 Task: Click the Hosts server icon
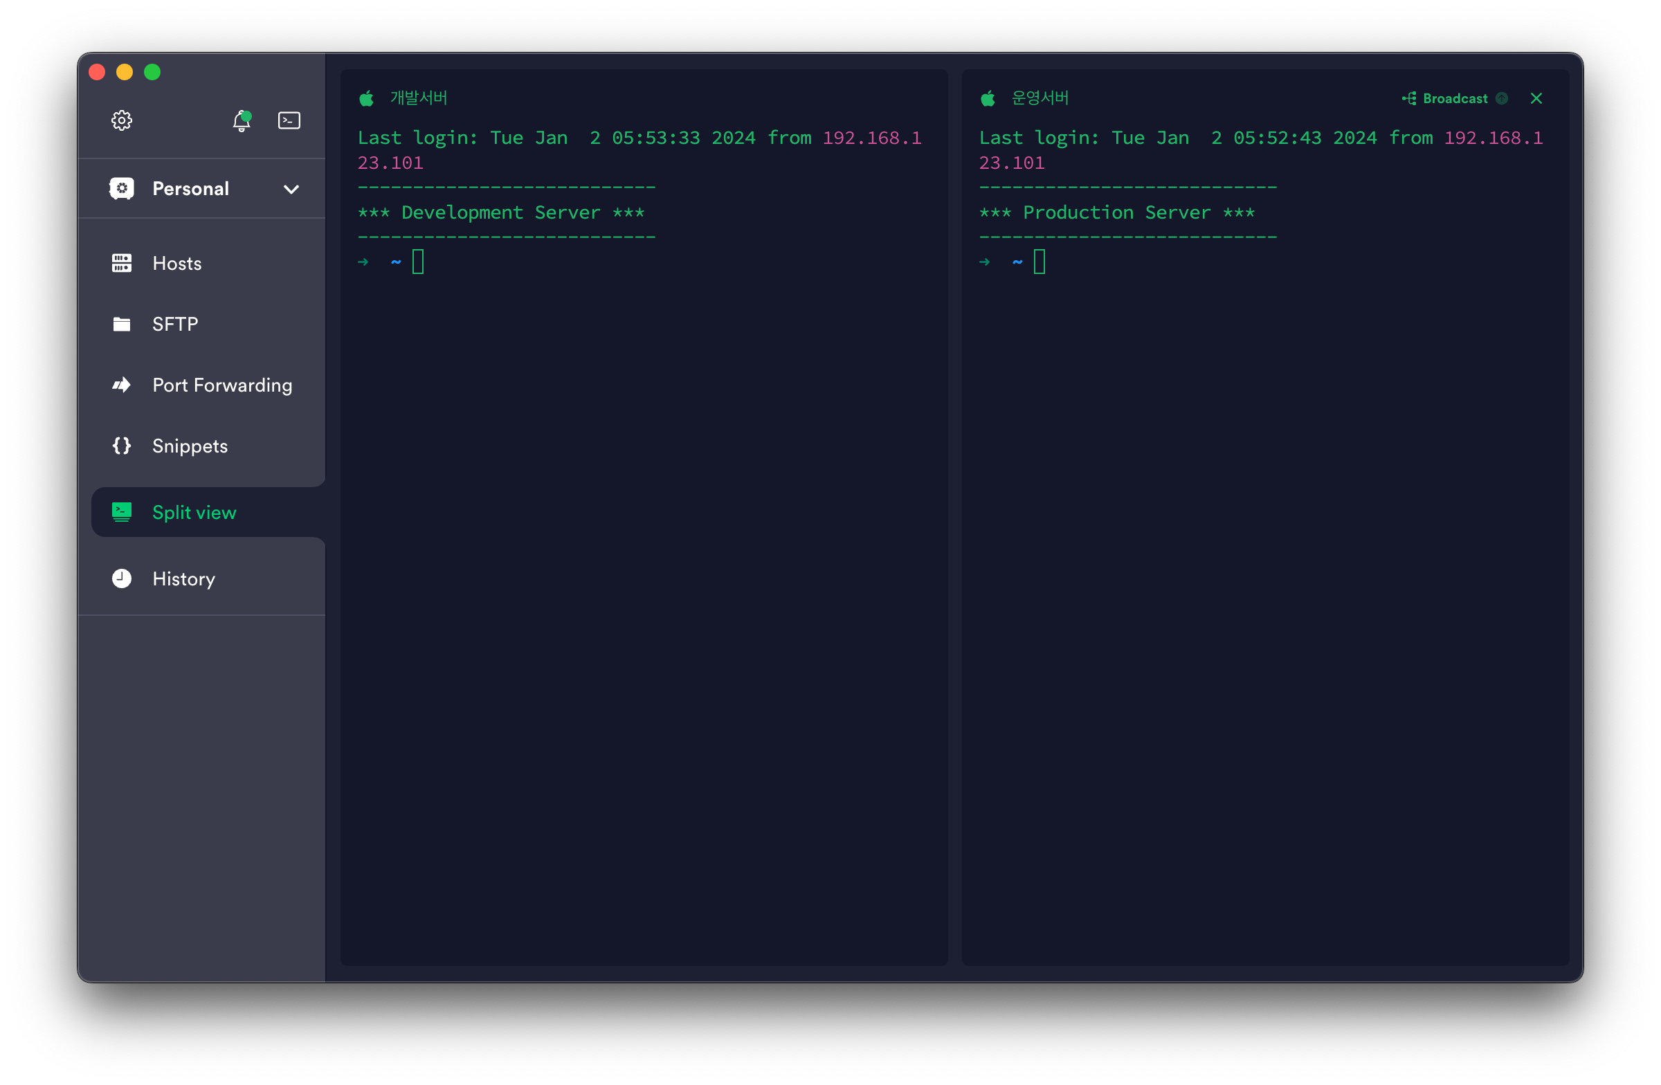(x=121, y=263)
